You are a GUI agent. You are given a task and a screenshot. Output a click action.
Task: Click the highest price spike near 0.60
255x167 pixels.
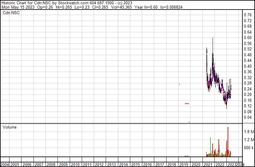click(213, 39)
